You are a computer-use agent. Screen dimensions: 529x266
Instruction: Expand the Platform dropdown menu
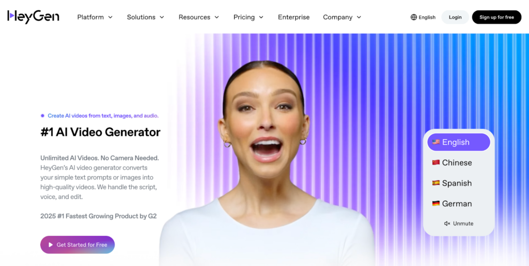[x=95, y=17]
